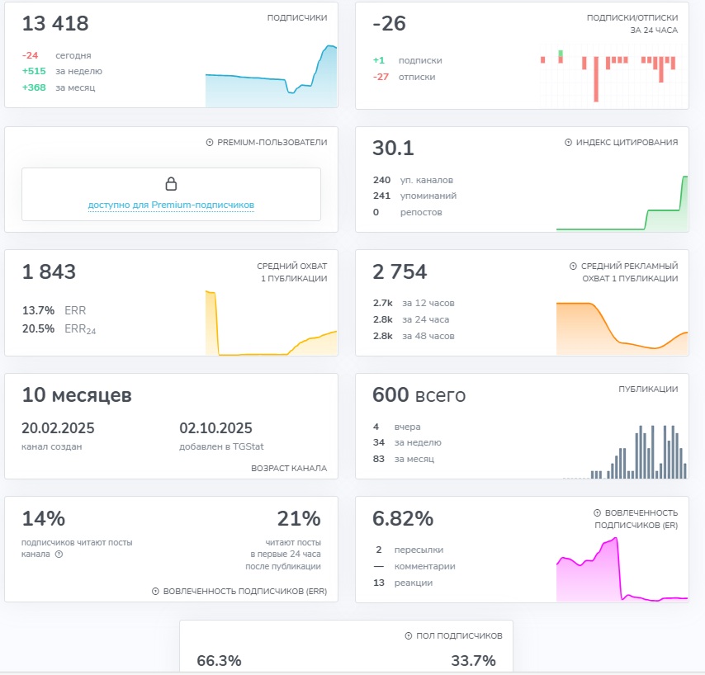Click subscriber count 13 418
705x675 pixels.
point(55,23)
